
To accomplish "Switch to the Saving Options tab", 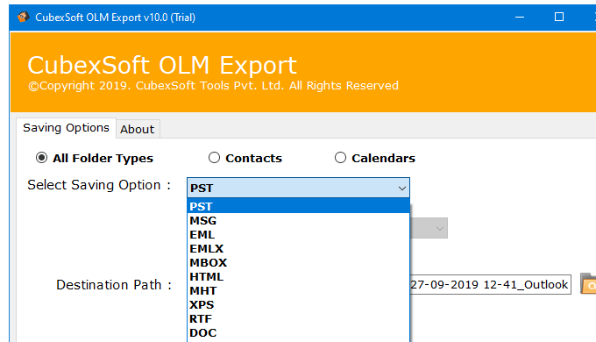I will [66, 128].
